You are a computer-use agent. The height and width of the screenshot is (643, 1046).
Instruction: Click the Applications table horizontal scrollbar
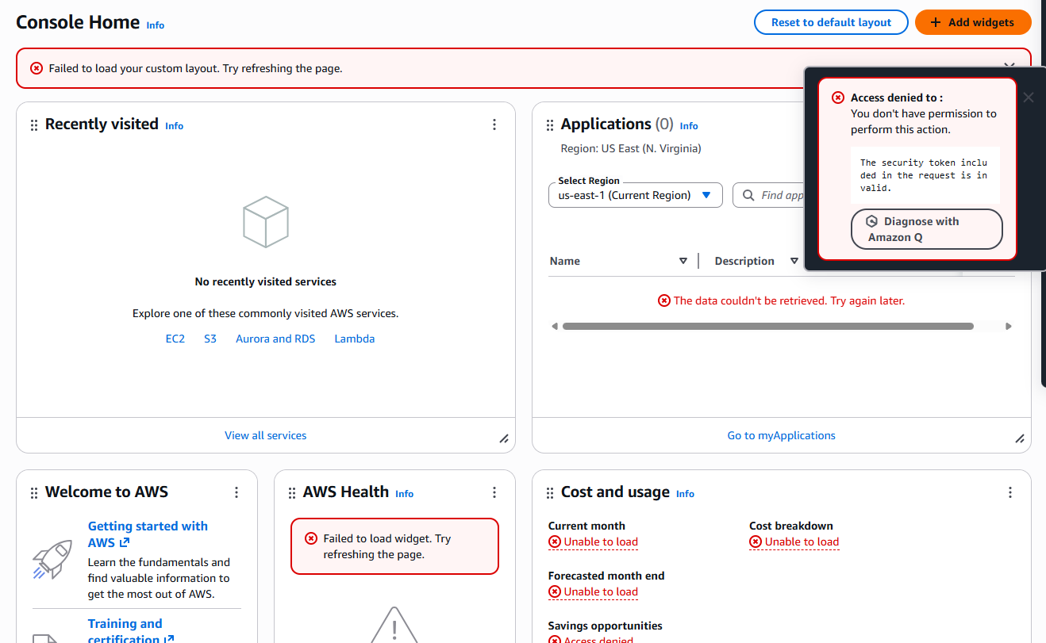(x=767, y=326)
